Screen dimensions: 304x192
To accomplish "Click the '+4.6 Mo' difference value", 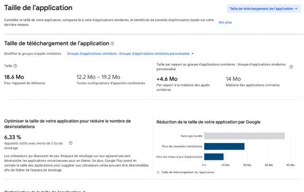I will pos(167,79).
